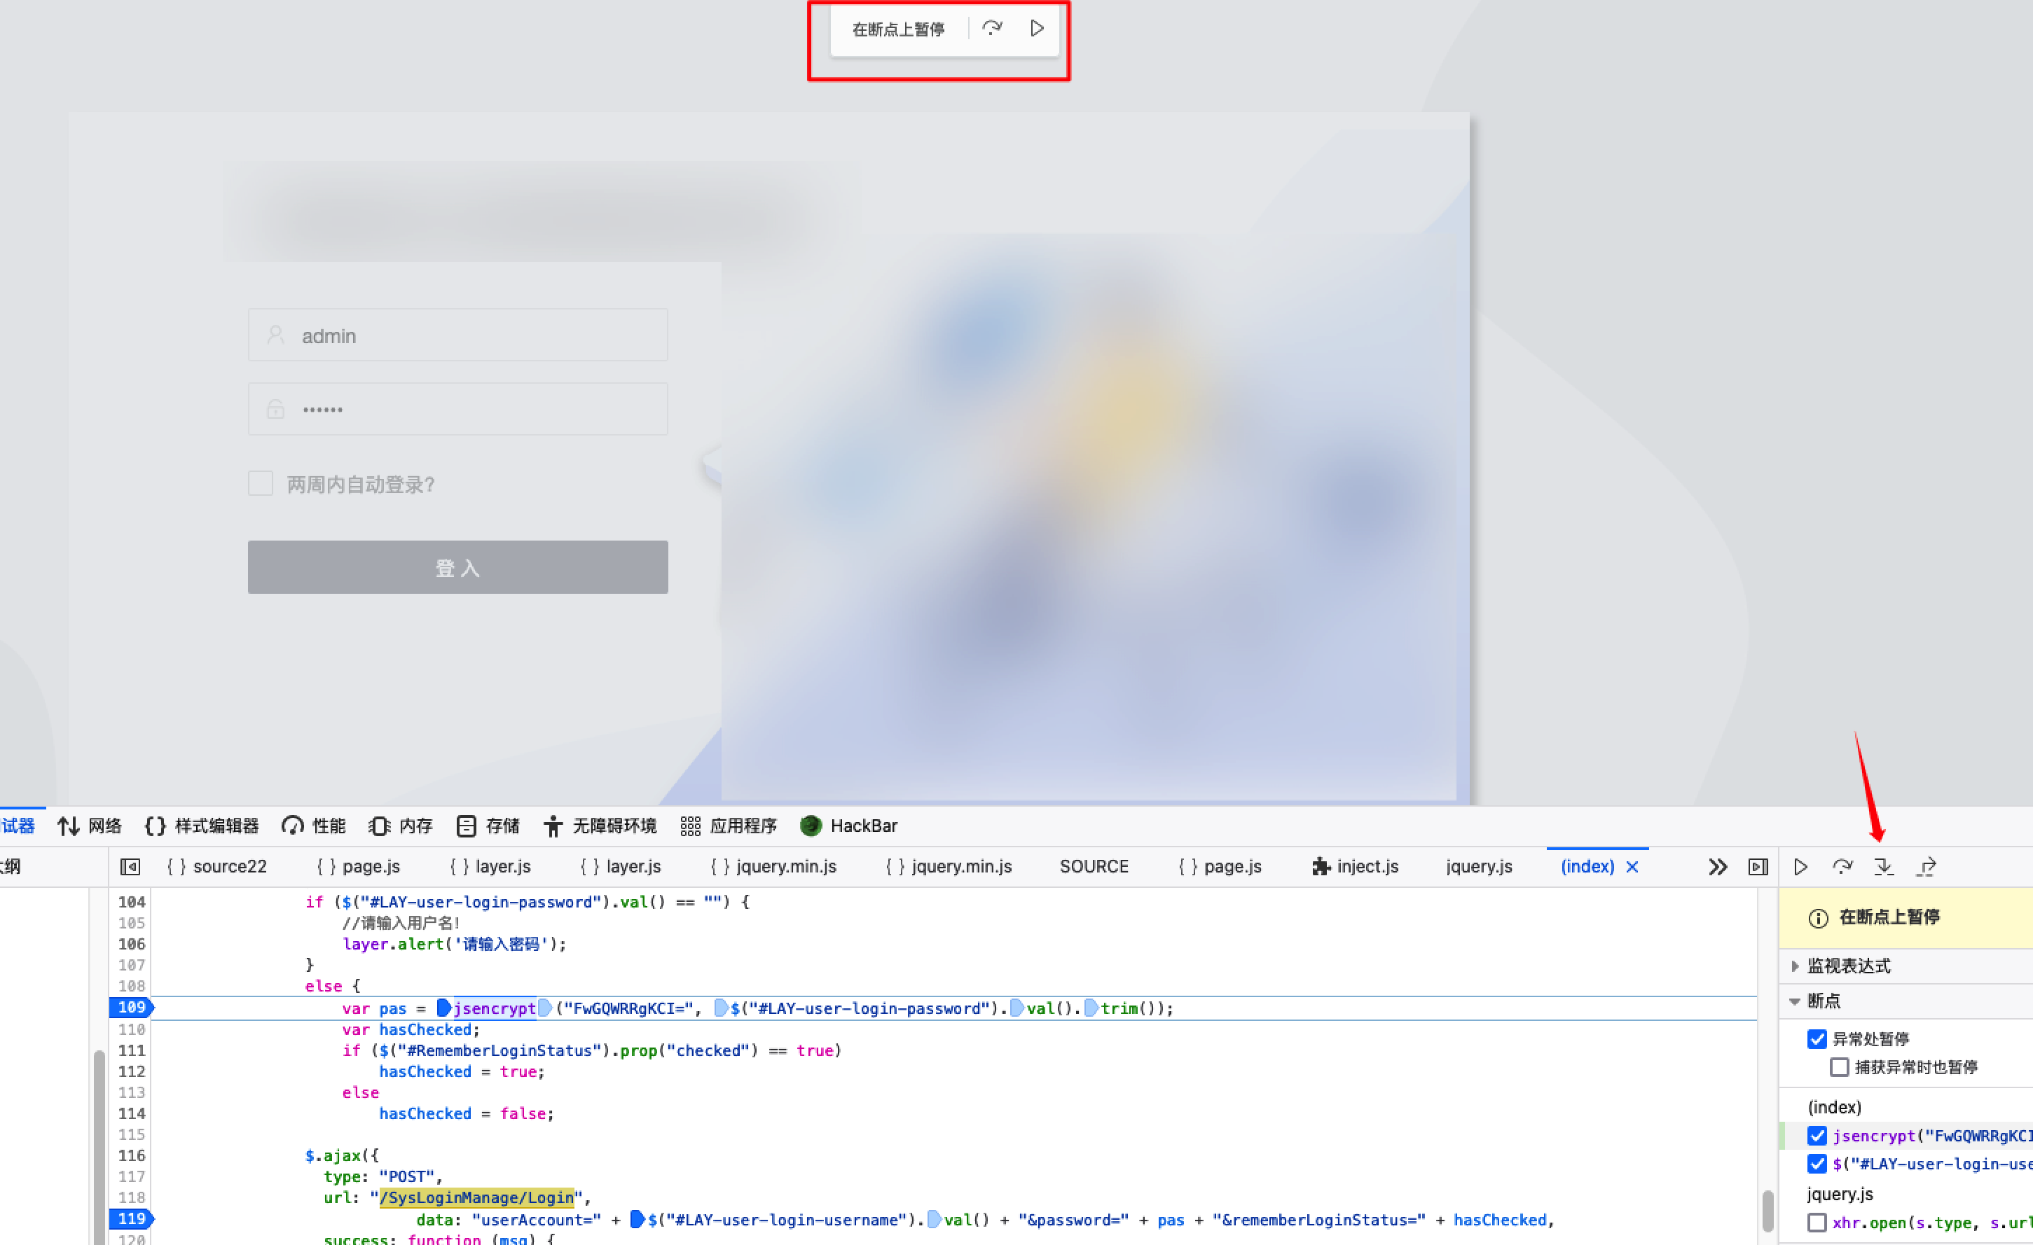Resume execution from the debugger toolbar
The image size is (2033, 1245).
click(x=1800, y=867)
